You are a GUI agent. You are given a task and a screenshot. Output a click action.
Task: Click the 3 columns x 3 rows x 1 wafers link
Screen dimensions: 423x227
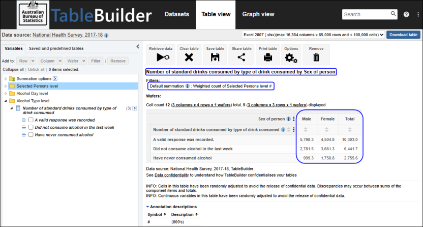[x=277, y=105]
